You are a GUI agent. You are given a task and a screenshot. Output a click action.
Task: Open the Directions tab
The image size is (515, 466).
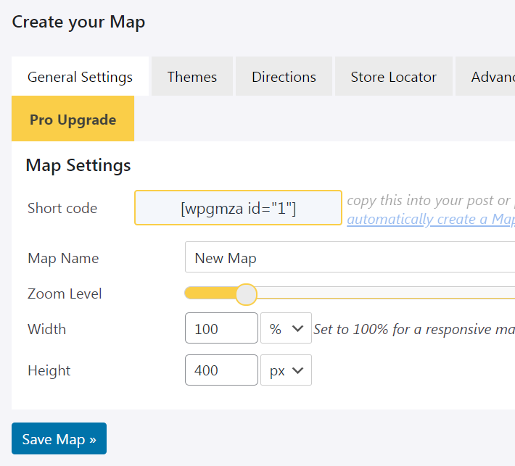pos(284,76)
